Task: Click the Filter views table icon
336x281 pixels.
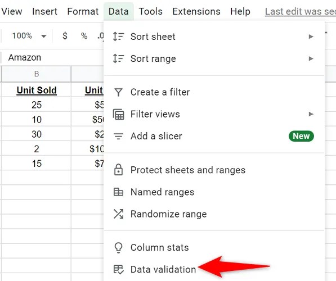Action: (x=118, y=114)
